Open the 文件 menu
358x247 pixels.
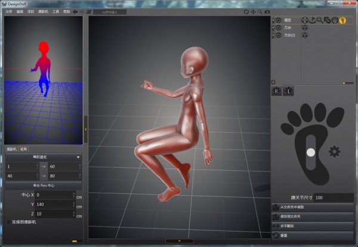tap(8, 11)
